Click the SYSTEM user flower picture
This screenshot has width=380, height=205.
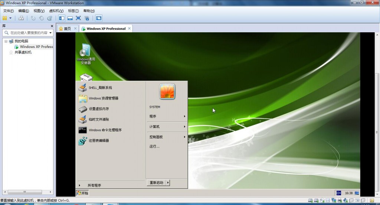pos(167,91)
